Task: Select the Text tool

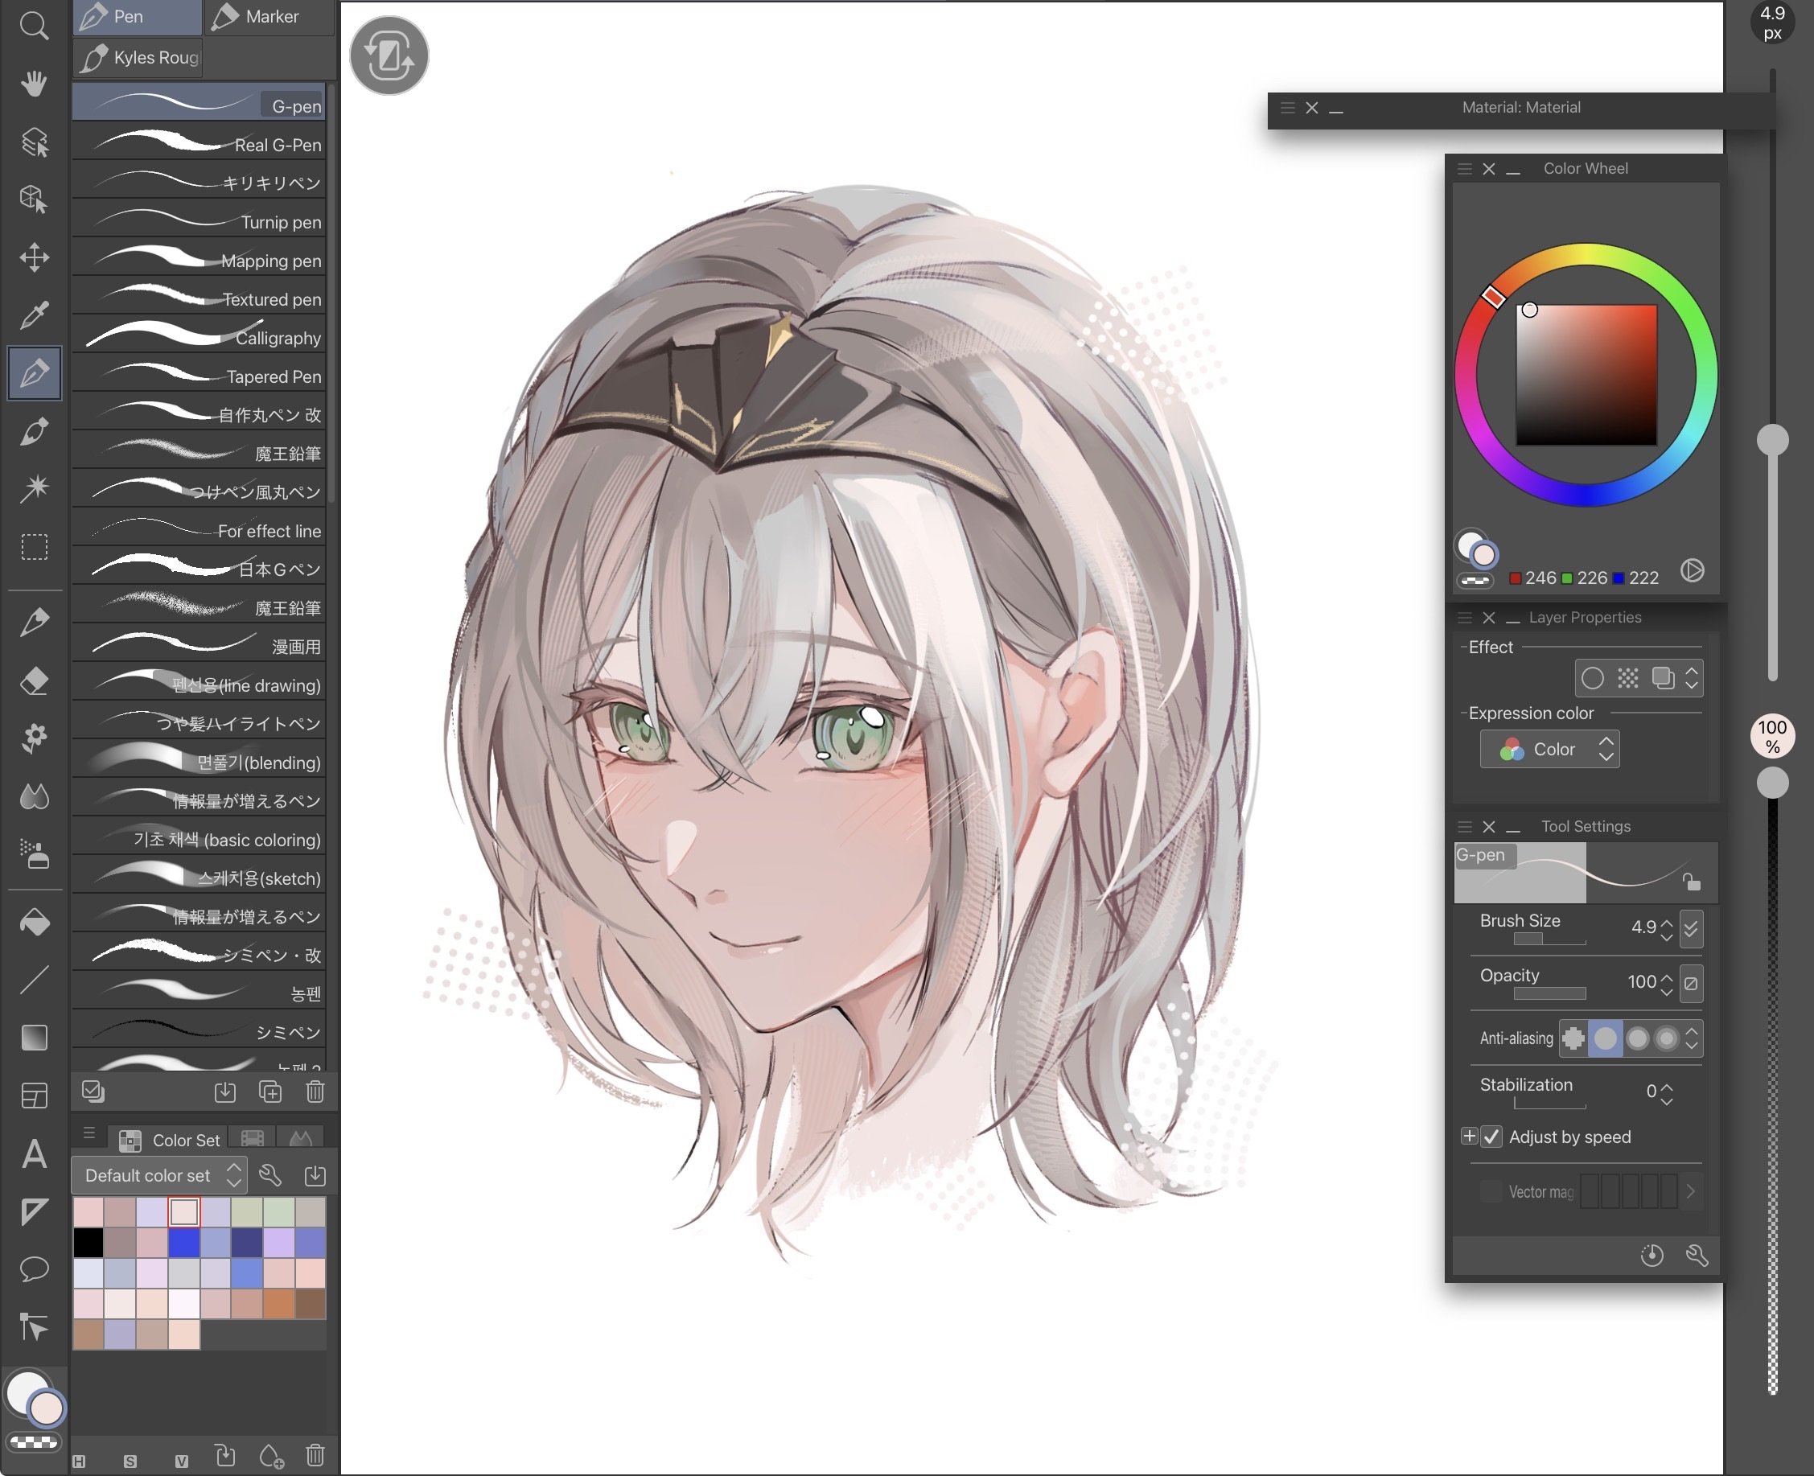Action: 34,1153
